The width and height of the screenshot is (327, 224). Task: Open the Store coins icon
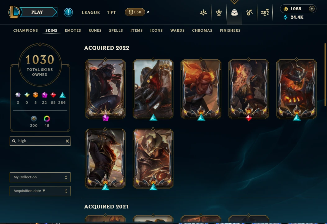coord(265,12)
